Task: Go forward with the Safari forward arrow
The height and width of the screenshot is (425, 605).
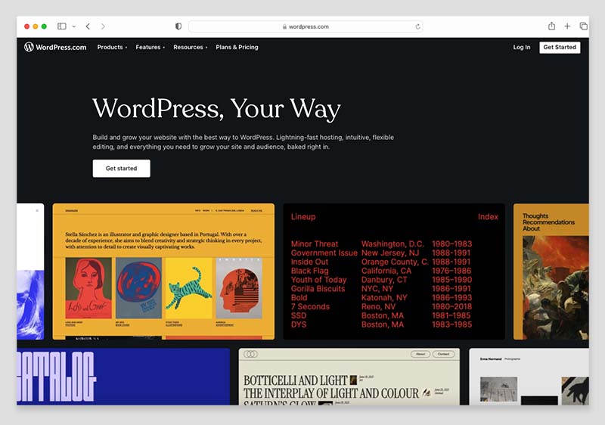Action: coord(103,26)
